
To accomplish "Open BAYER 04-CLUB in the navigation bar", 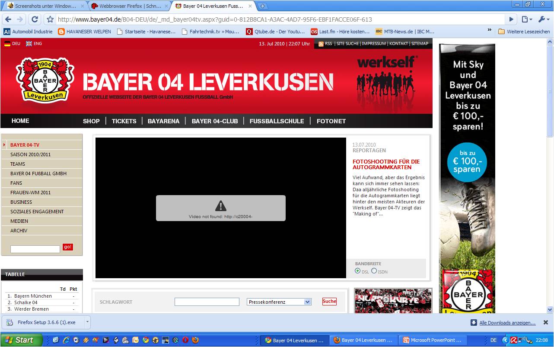I will pos(215,121).
